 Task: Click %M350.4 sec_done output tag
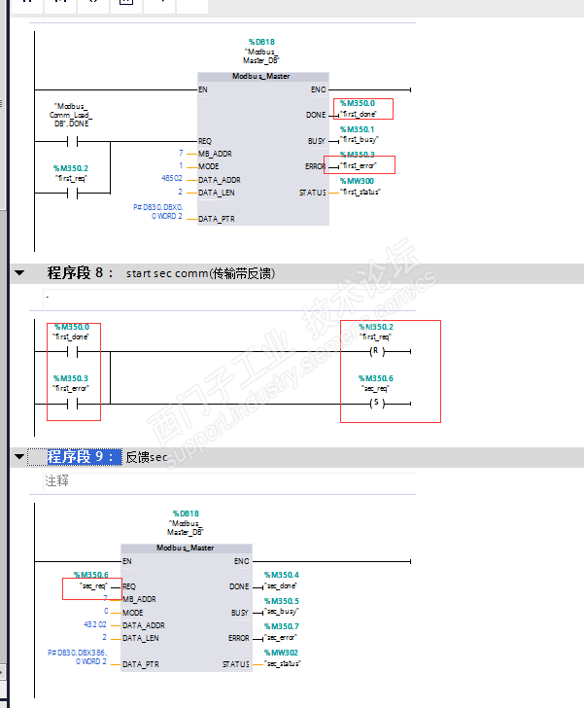tap(282, 581)
